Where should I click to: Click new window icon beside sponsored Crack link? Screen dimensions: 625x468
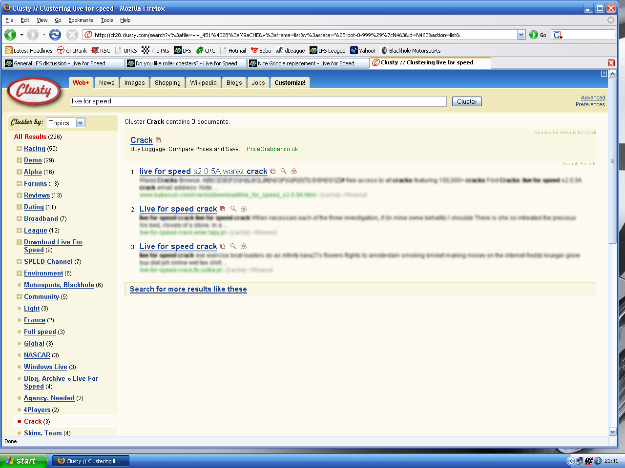point(158,140)
